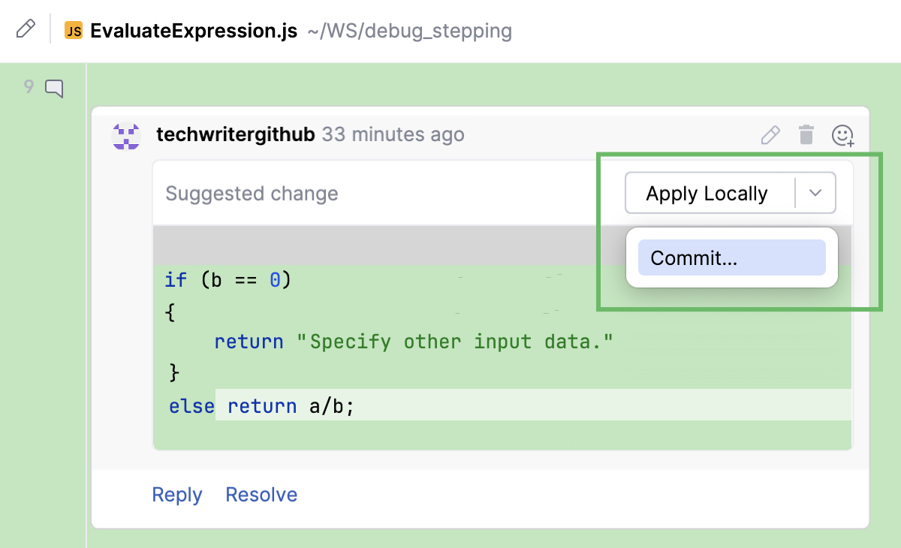The height and width of the screenshot is (548, 901).
Task: Click the JS file type icon
Action: (x=73, y=31)
